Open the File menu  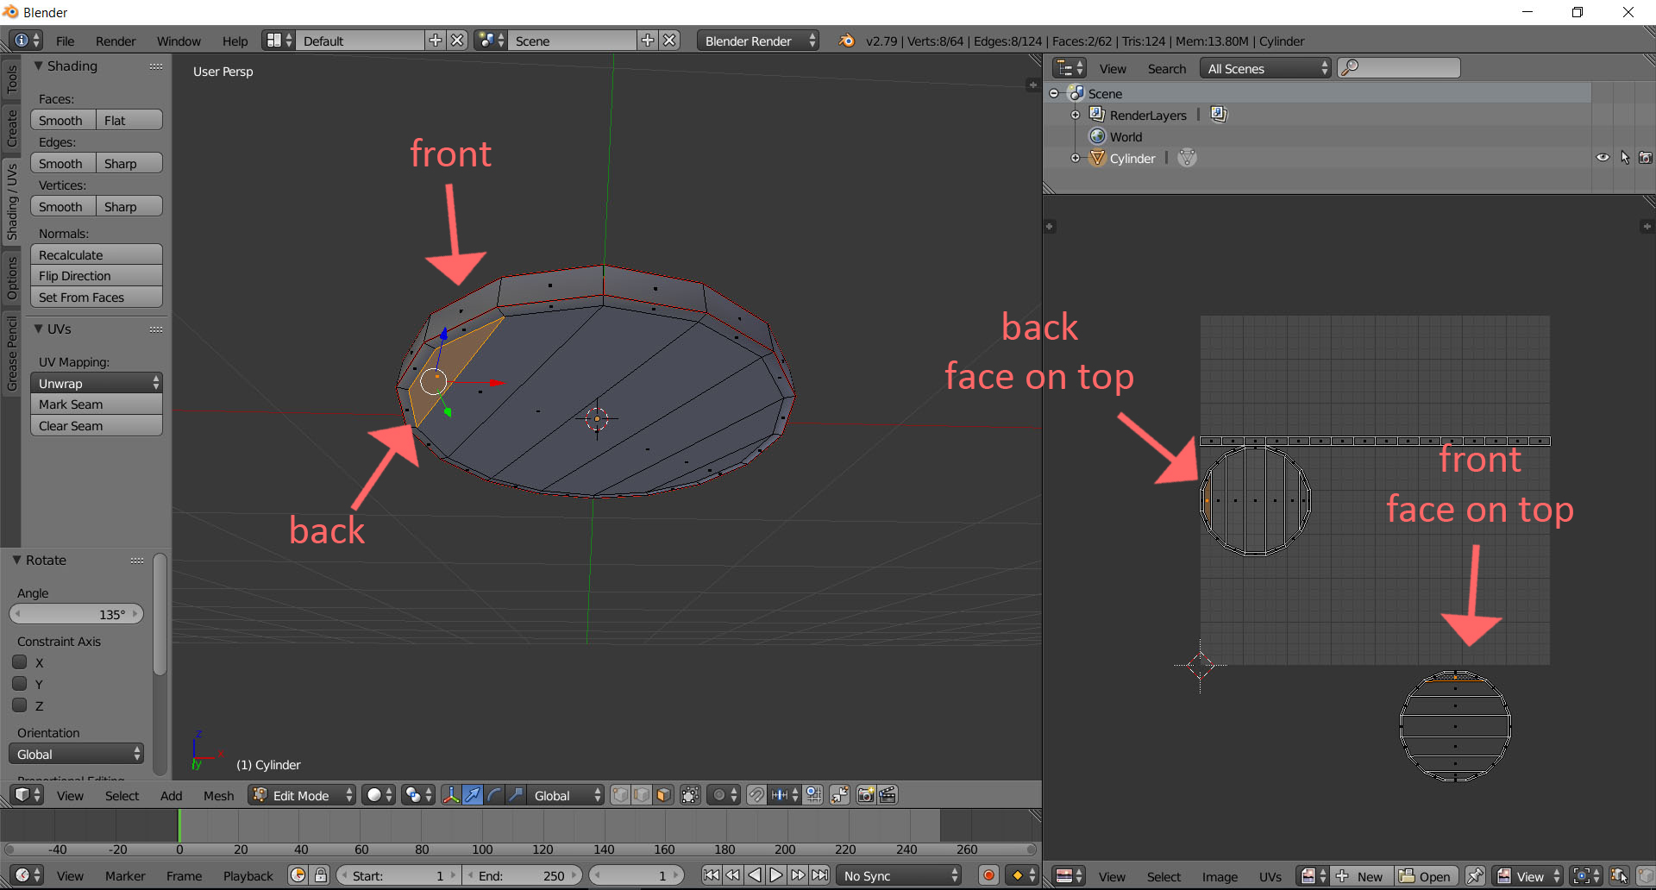(66, 41)
